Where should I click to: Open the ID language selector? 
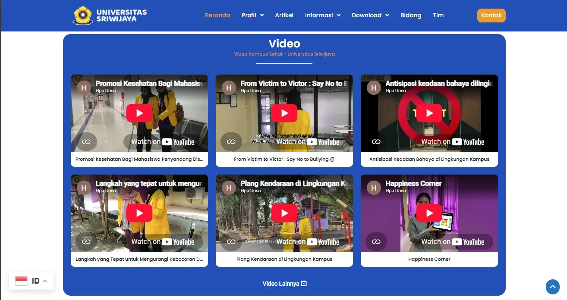point(31,281)
